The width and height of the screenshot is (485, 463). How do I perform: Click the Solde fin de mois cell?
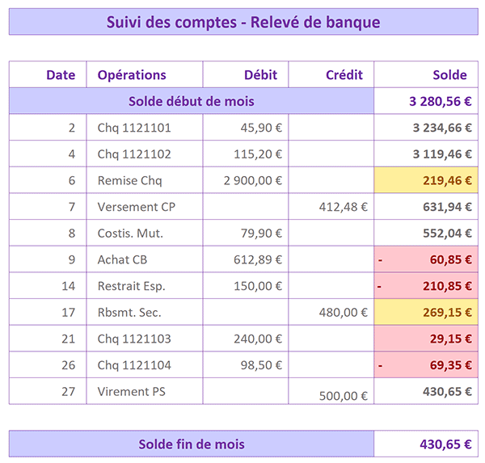click(x=192, y=444)
